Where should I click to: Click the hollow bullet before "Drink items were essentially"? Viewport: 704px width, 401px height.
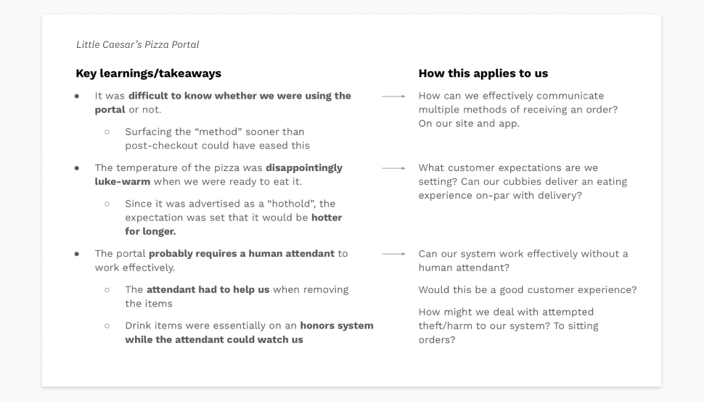(107, 326)
